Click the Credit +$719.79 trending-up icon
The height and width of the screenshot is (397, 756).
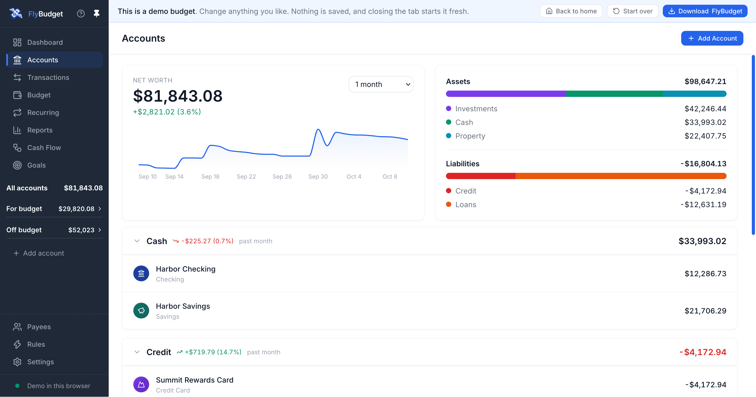pyautogui.click(x=179, y=352)
